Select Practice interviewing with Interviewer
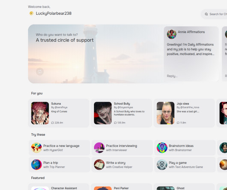 click(x=122, y=147)
